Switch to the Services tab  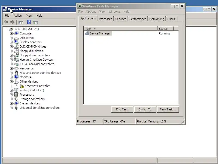click(121, 19)
